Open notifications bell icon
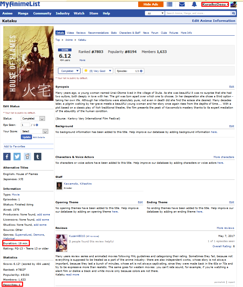 [x=194, y=4]
